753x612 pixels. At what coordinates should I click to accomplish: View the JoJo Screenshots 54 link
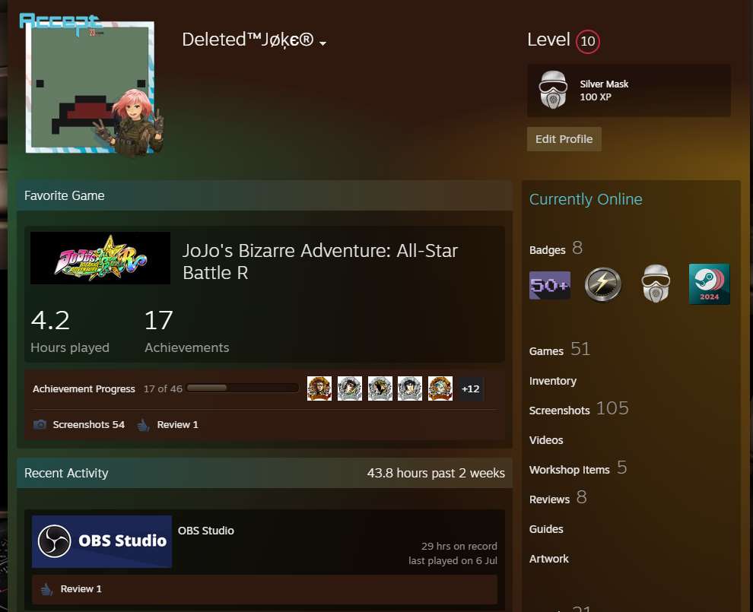[x=89, y=424]
